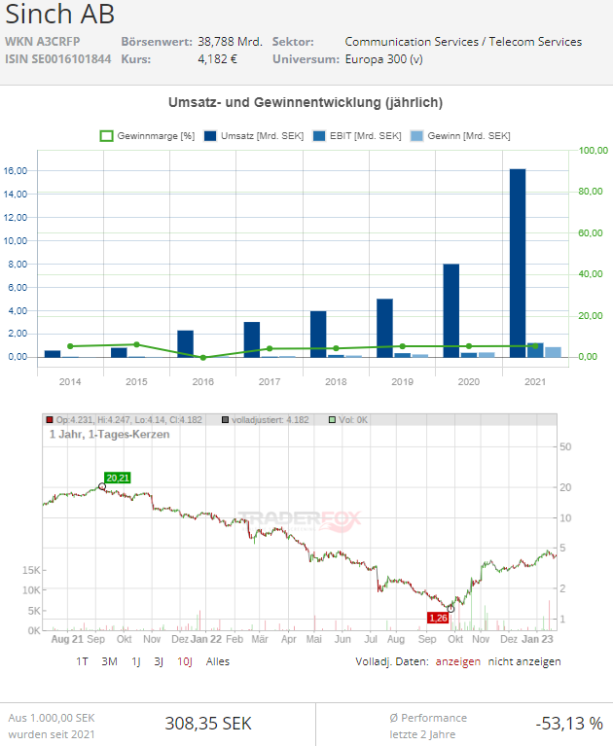
Task: Toggle Gewinn [Mrd. SEK] legend swatch
Action: click(x=416, y=136)
